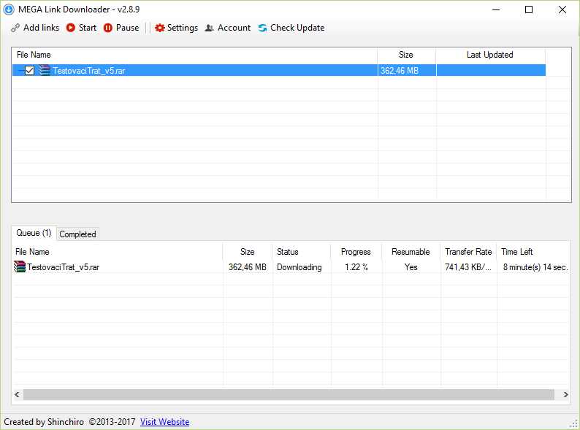Click the Time Left column header
This screenshot has height=430, width=580.
tap(533, 252)
